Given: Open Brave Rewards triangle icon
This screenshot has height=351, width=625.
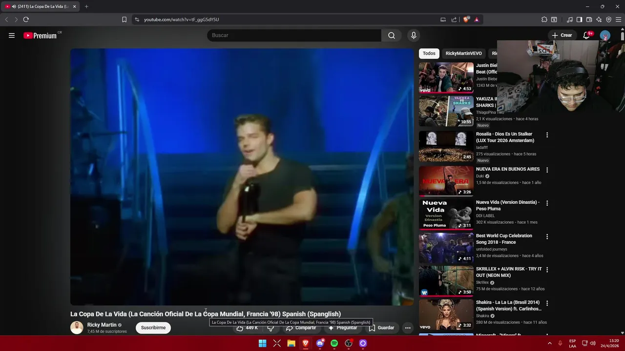Looking at the screenshot, I should [x=477, y=19].
